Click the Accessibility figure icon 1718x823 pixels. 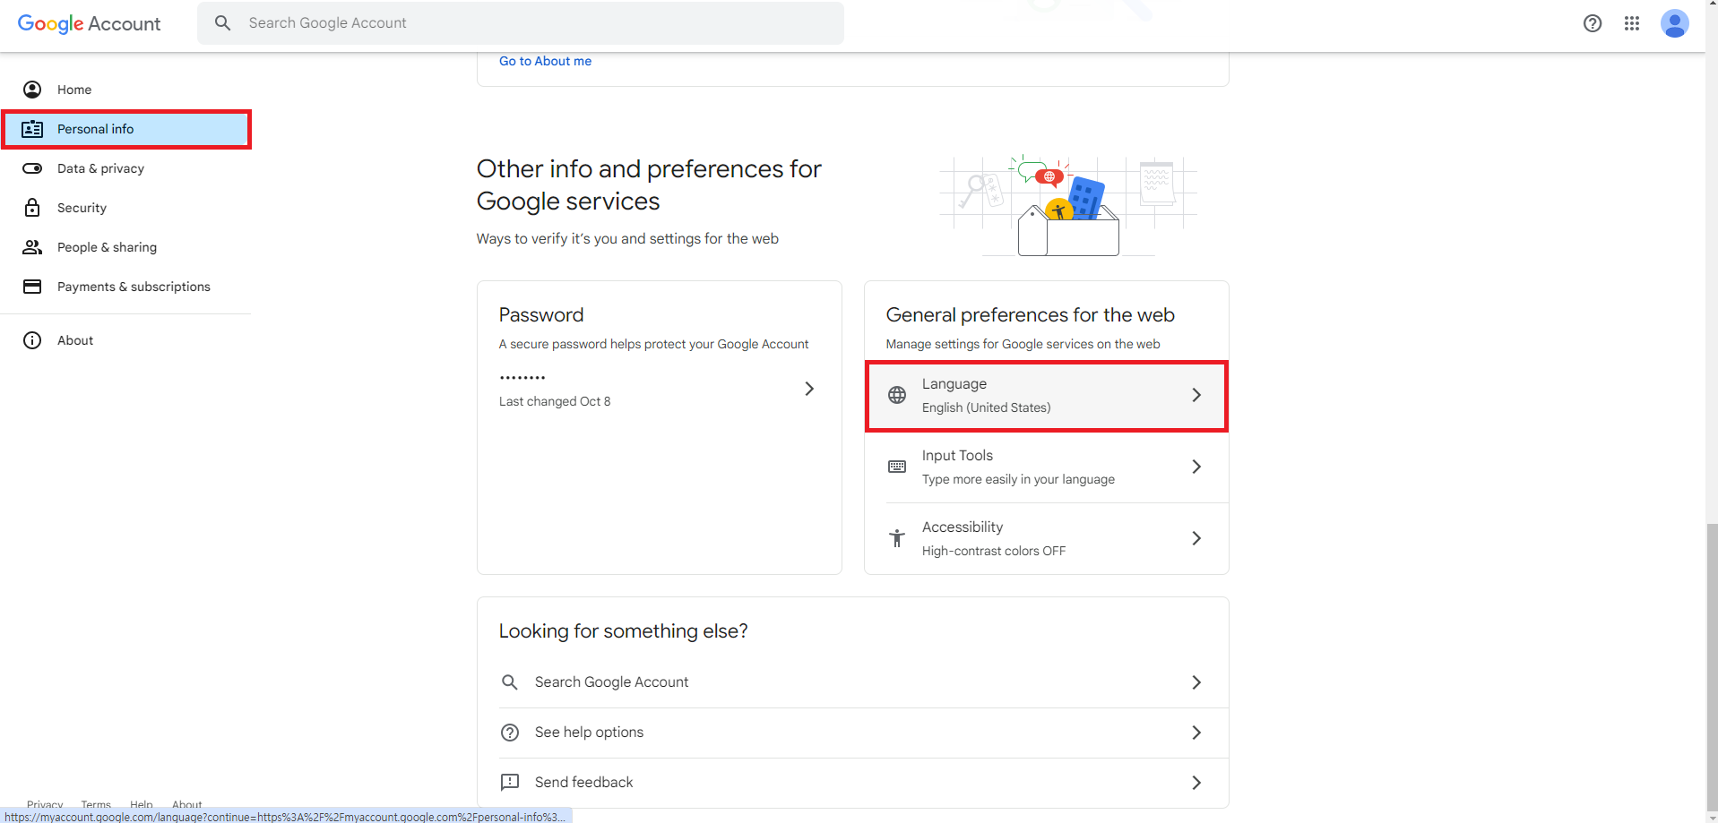click(897, 538)
